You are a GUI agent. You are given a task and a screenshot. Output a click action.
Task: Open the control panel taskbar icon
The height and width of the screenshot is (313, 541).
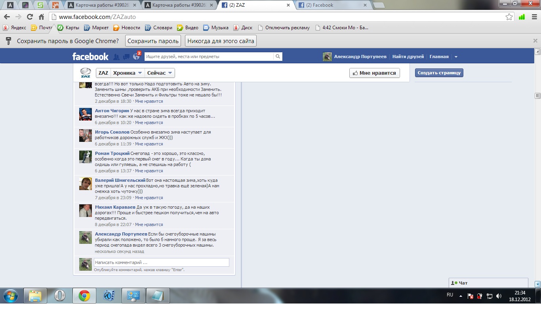133,296
